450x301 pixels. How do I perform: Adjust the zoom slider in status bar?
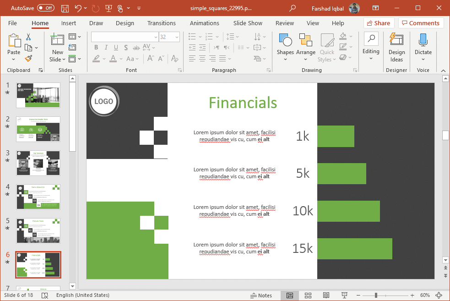point(376,296)
